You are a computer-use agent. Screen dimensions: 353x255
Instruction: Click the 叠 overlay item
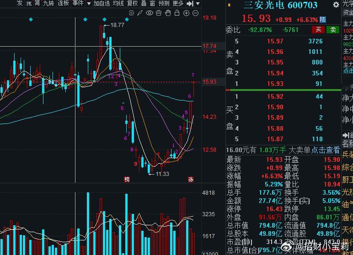tap(144, 3)
